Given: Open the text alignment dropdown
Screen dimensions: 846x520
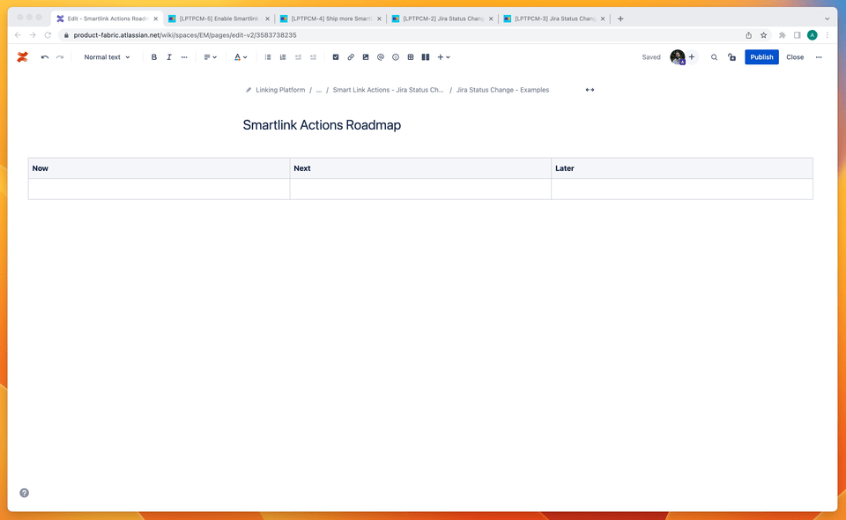Looking at the screenshot, I should (x=210, y=57).
